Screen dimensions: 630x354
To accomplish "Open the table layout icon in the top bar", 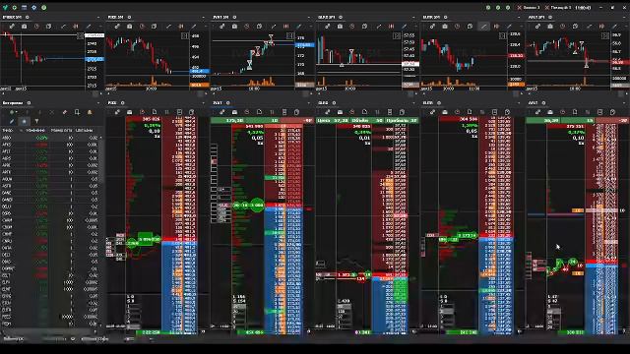I will (24, 7).
